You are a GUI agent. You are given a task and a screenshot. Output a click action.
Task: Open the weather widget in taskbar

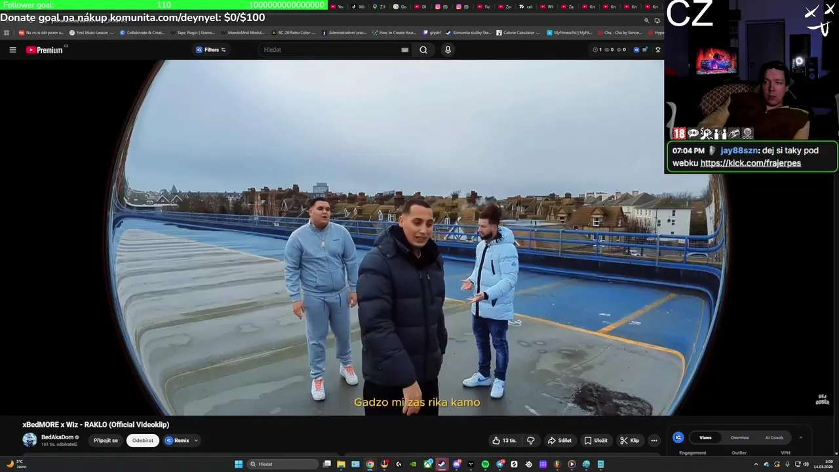(x=16, y=464)
